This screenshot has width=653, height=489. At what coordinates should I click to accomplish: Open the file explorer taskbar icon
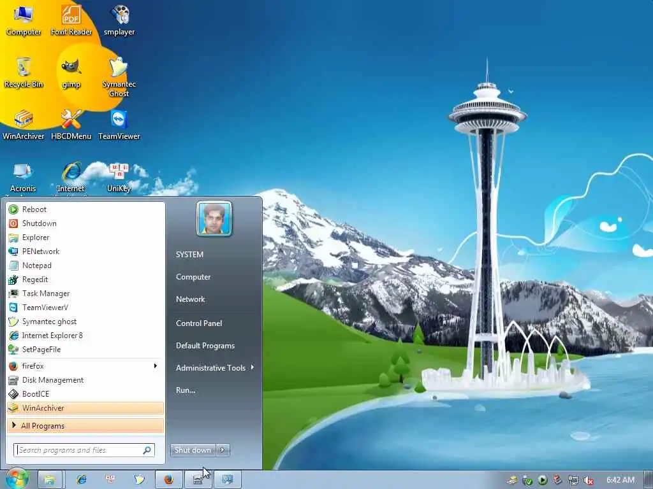click(x=50, y=479)
